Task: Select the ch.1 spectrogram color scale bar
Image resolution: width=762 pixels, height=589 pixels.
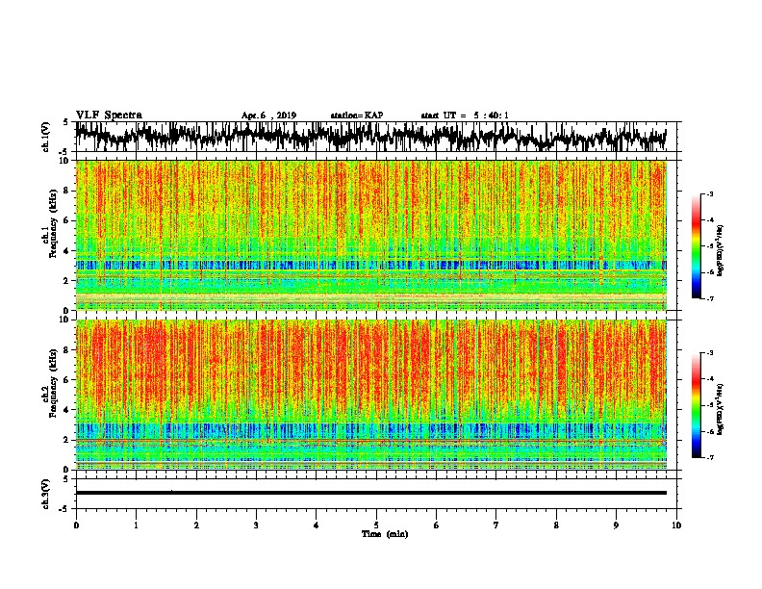Action: (696, 246)
